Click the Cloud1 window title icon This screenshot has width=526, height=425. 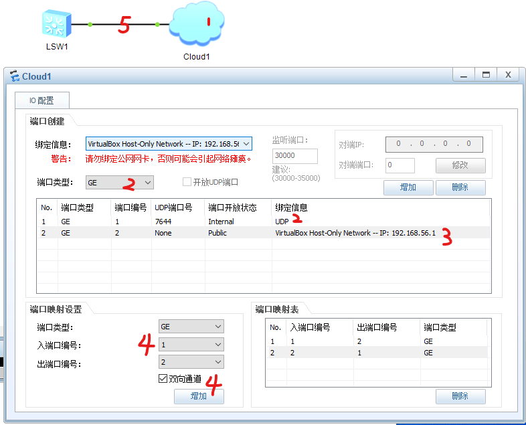coord(14,76)
